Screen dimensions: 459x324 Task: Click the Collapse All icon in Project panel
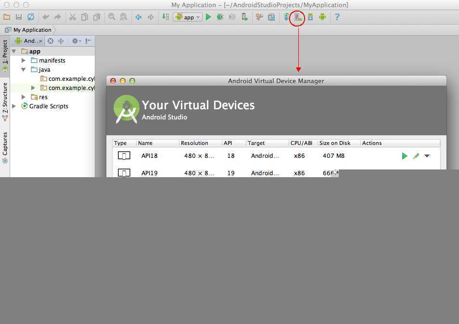click(61, 41)
